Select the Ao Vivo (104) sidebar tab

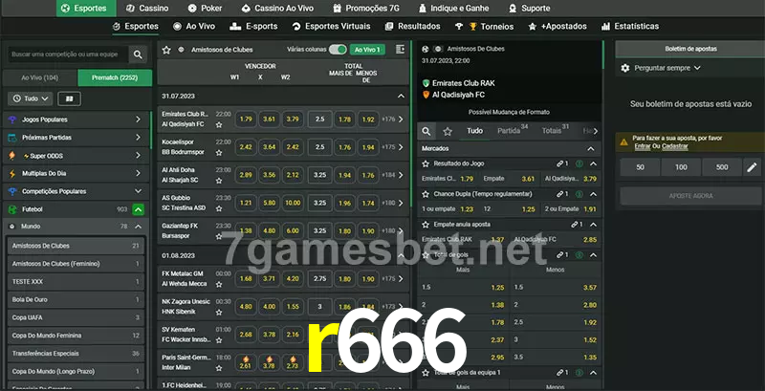pyautogui.click(x=40, y=78)
